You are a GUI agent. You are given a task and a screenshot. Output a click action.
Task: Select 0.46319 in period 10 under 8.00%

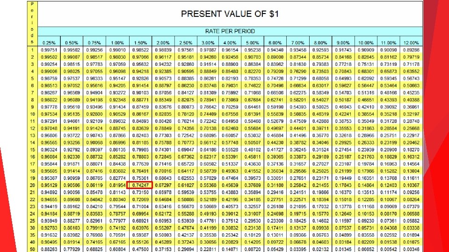pos(320,114)
